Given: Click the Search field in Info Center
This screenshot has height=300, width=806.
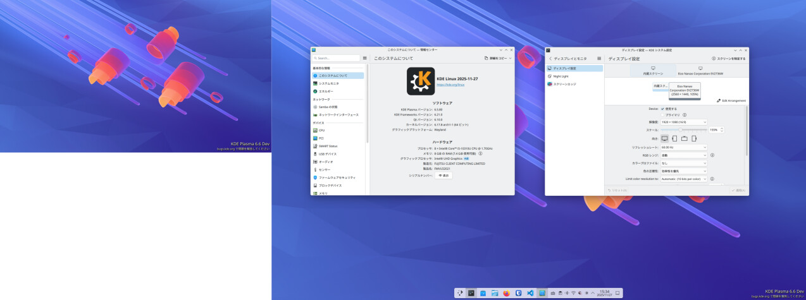Looking at the screenshot, I should tap(337, 58).
